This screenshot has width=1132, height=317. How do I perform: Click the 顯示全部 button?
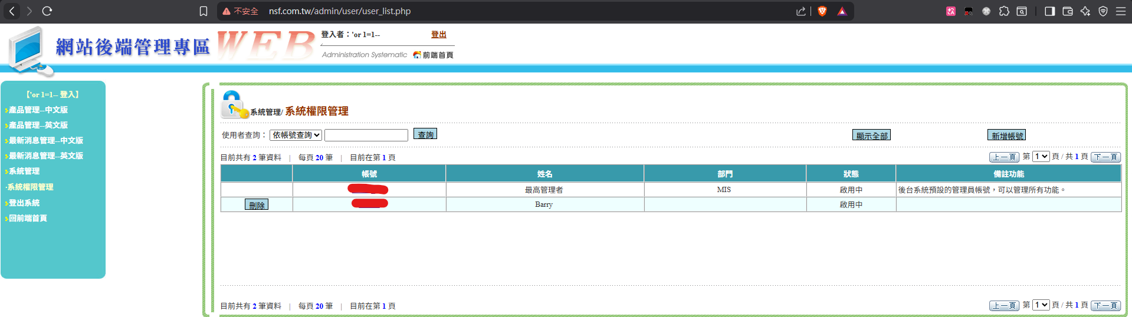point(871,135)
